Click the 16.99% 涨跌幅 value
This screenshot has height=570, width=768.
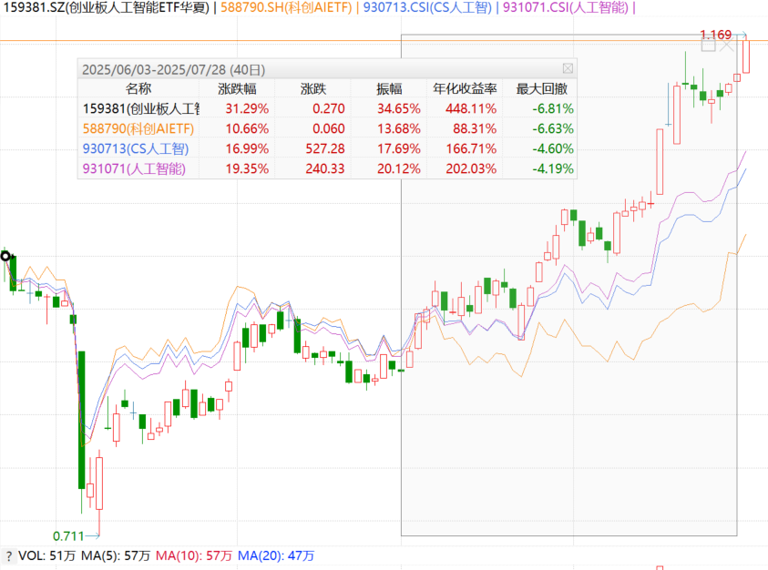[x=247, y=148]
